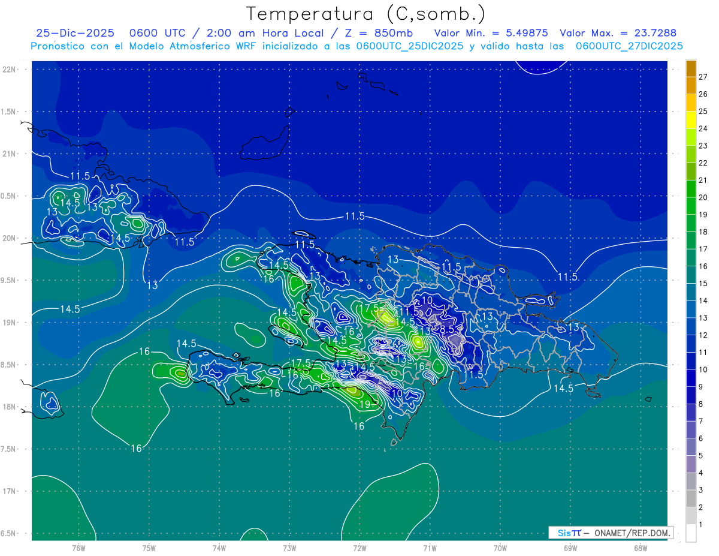The width and height of the screenshot is (719, 556).
Task: Select the 5 label on the color legend
Action: pyautogui.click(x=700, y=456)
